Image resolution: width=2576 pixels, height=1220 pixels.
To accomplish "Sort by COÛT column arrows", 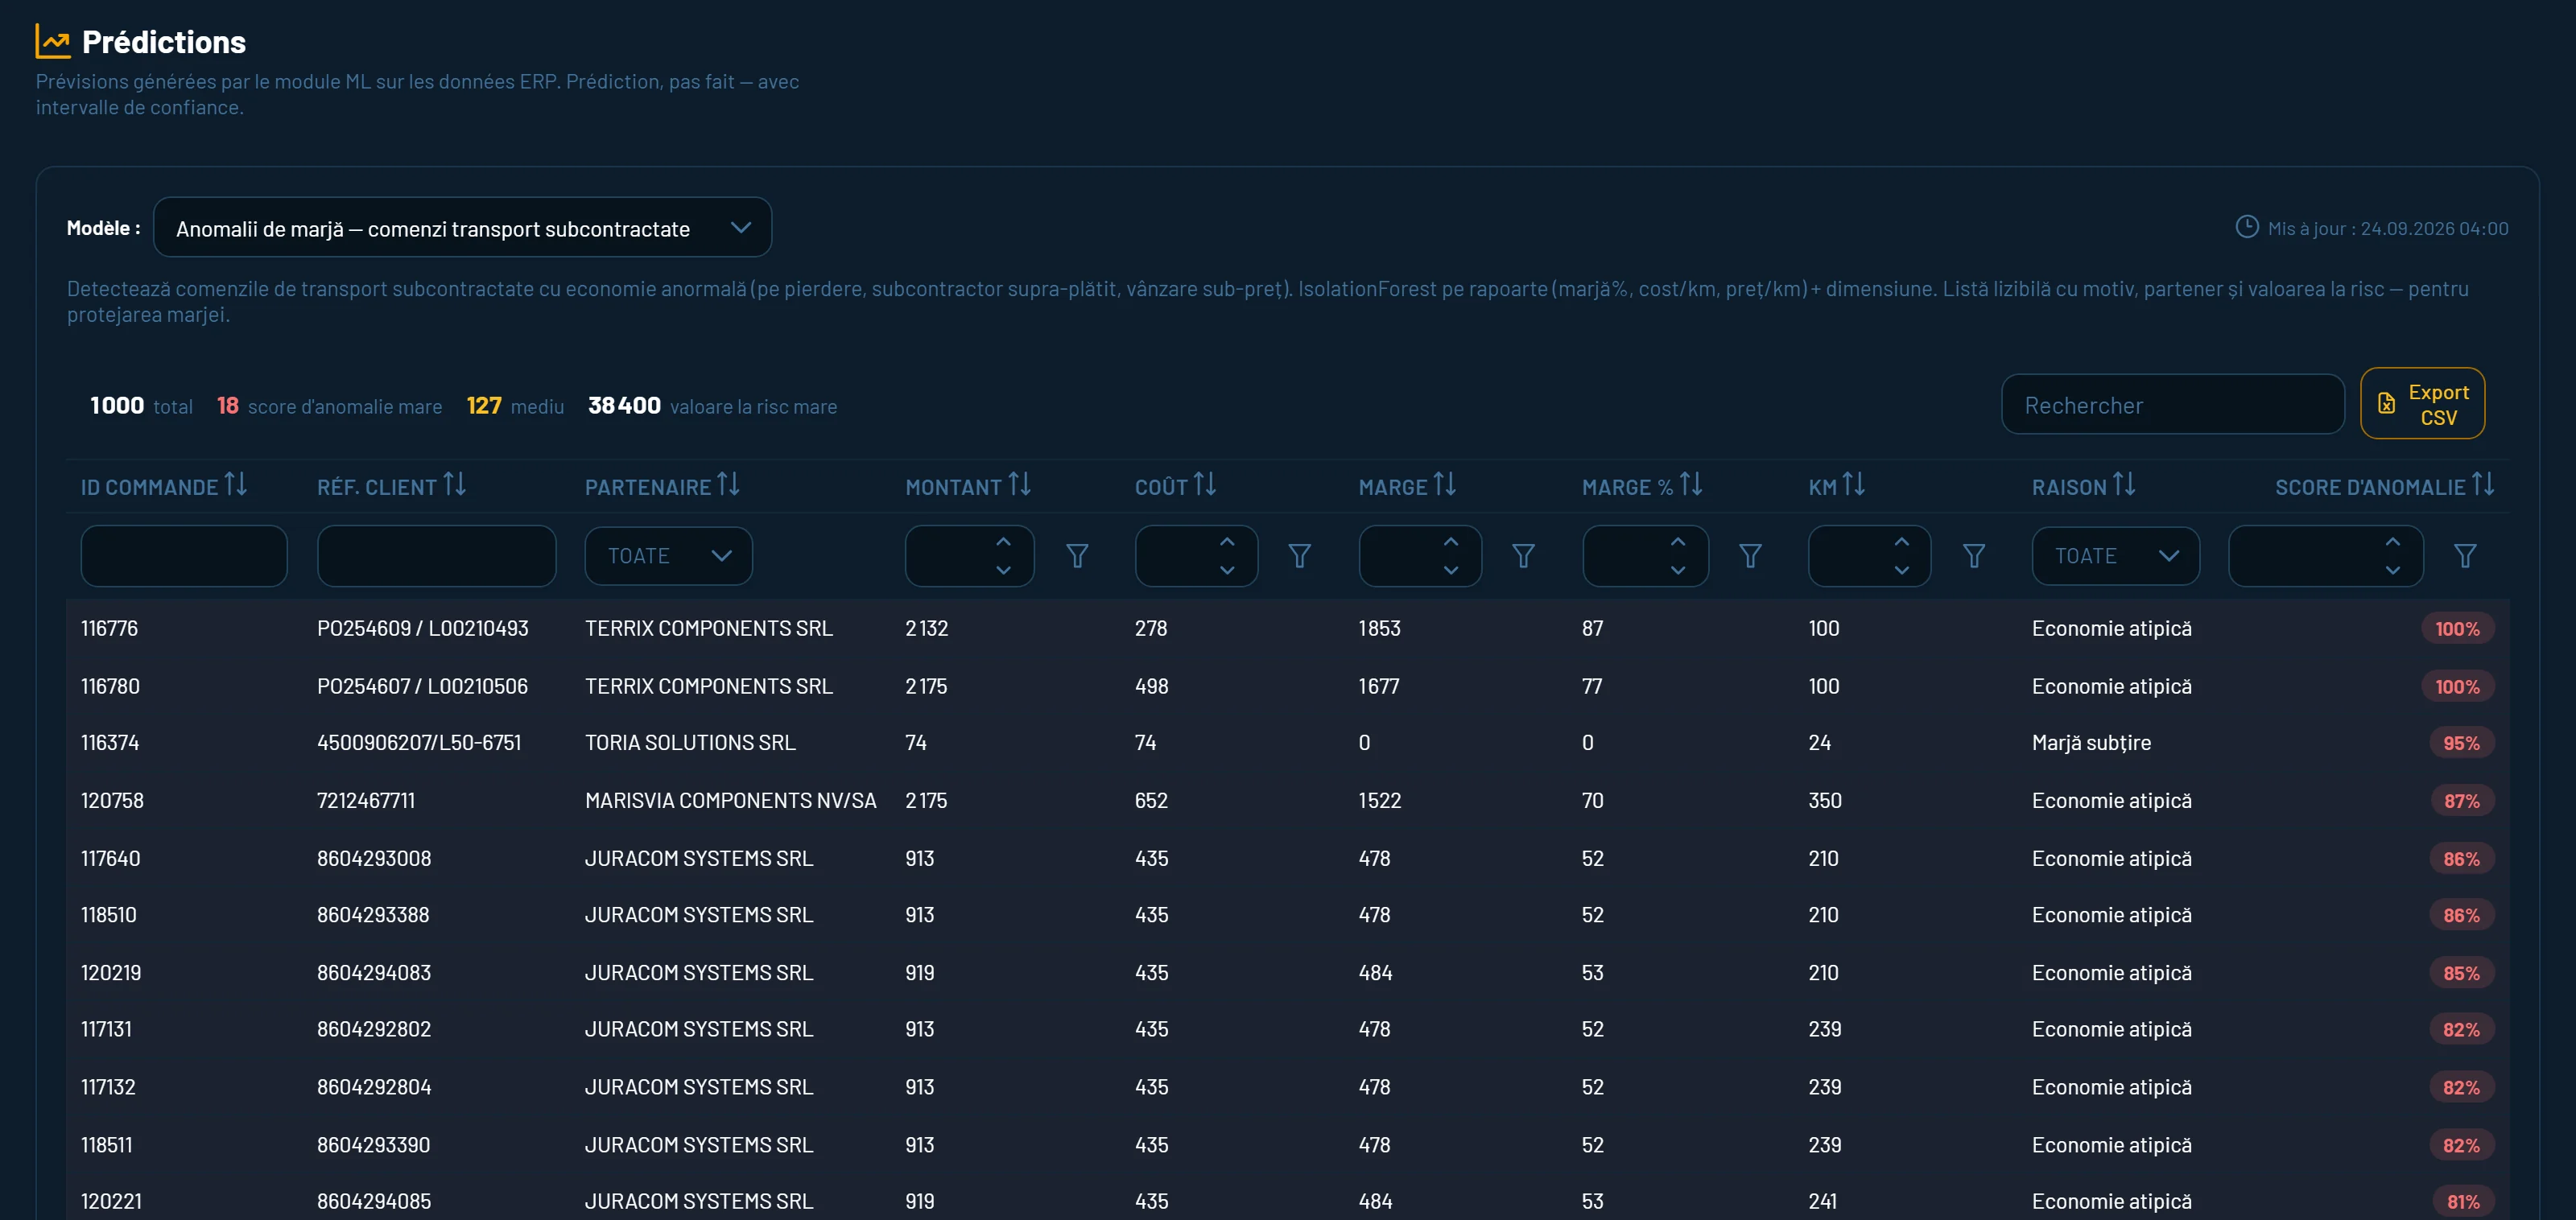I will (1205, 485).
